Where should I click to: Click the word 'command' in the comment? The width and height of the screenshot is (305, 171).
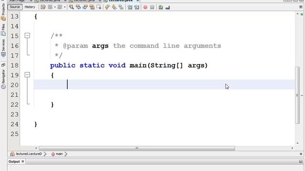(x=144, y=46)
